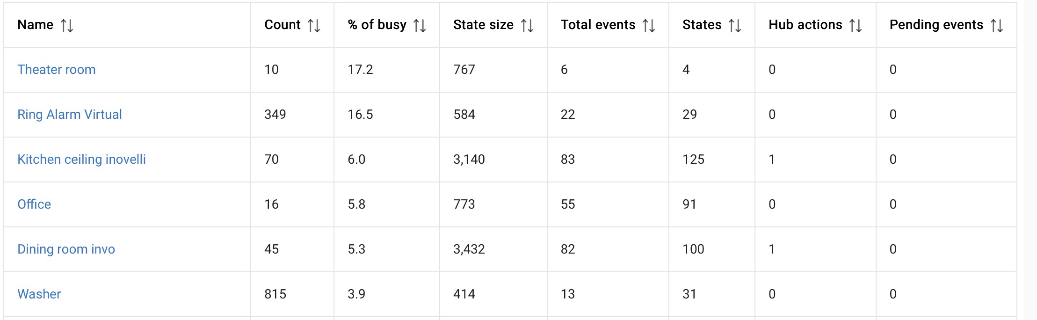This screenshot has height=320, width=1037.
Task: Open the Ring Alarm Virtual link
Action: tap(69, 115)
